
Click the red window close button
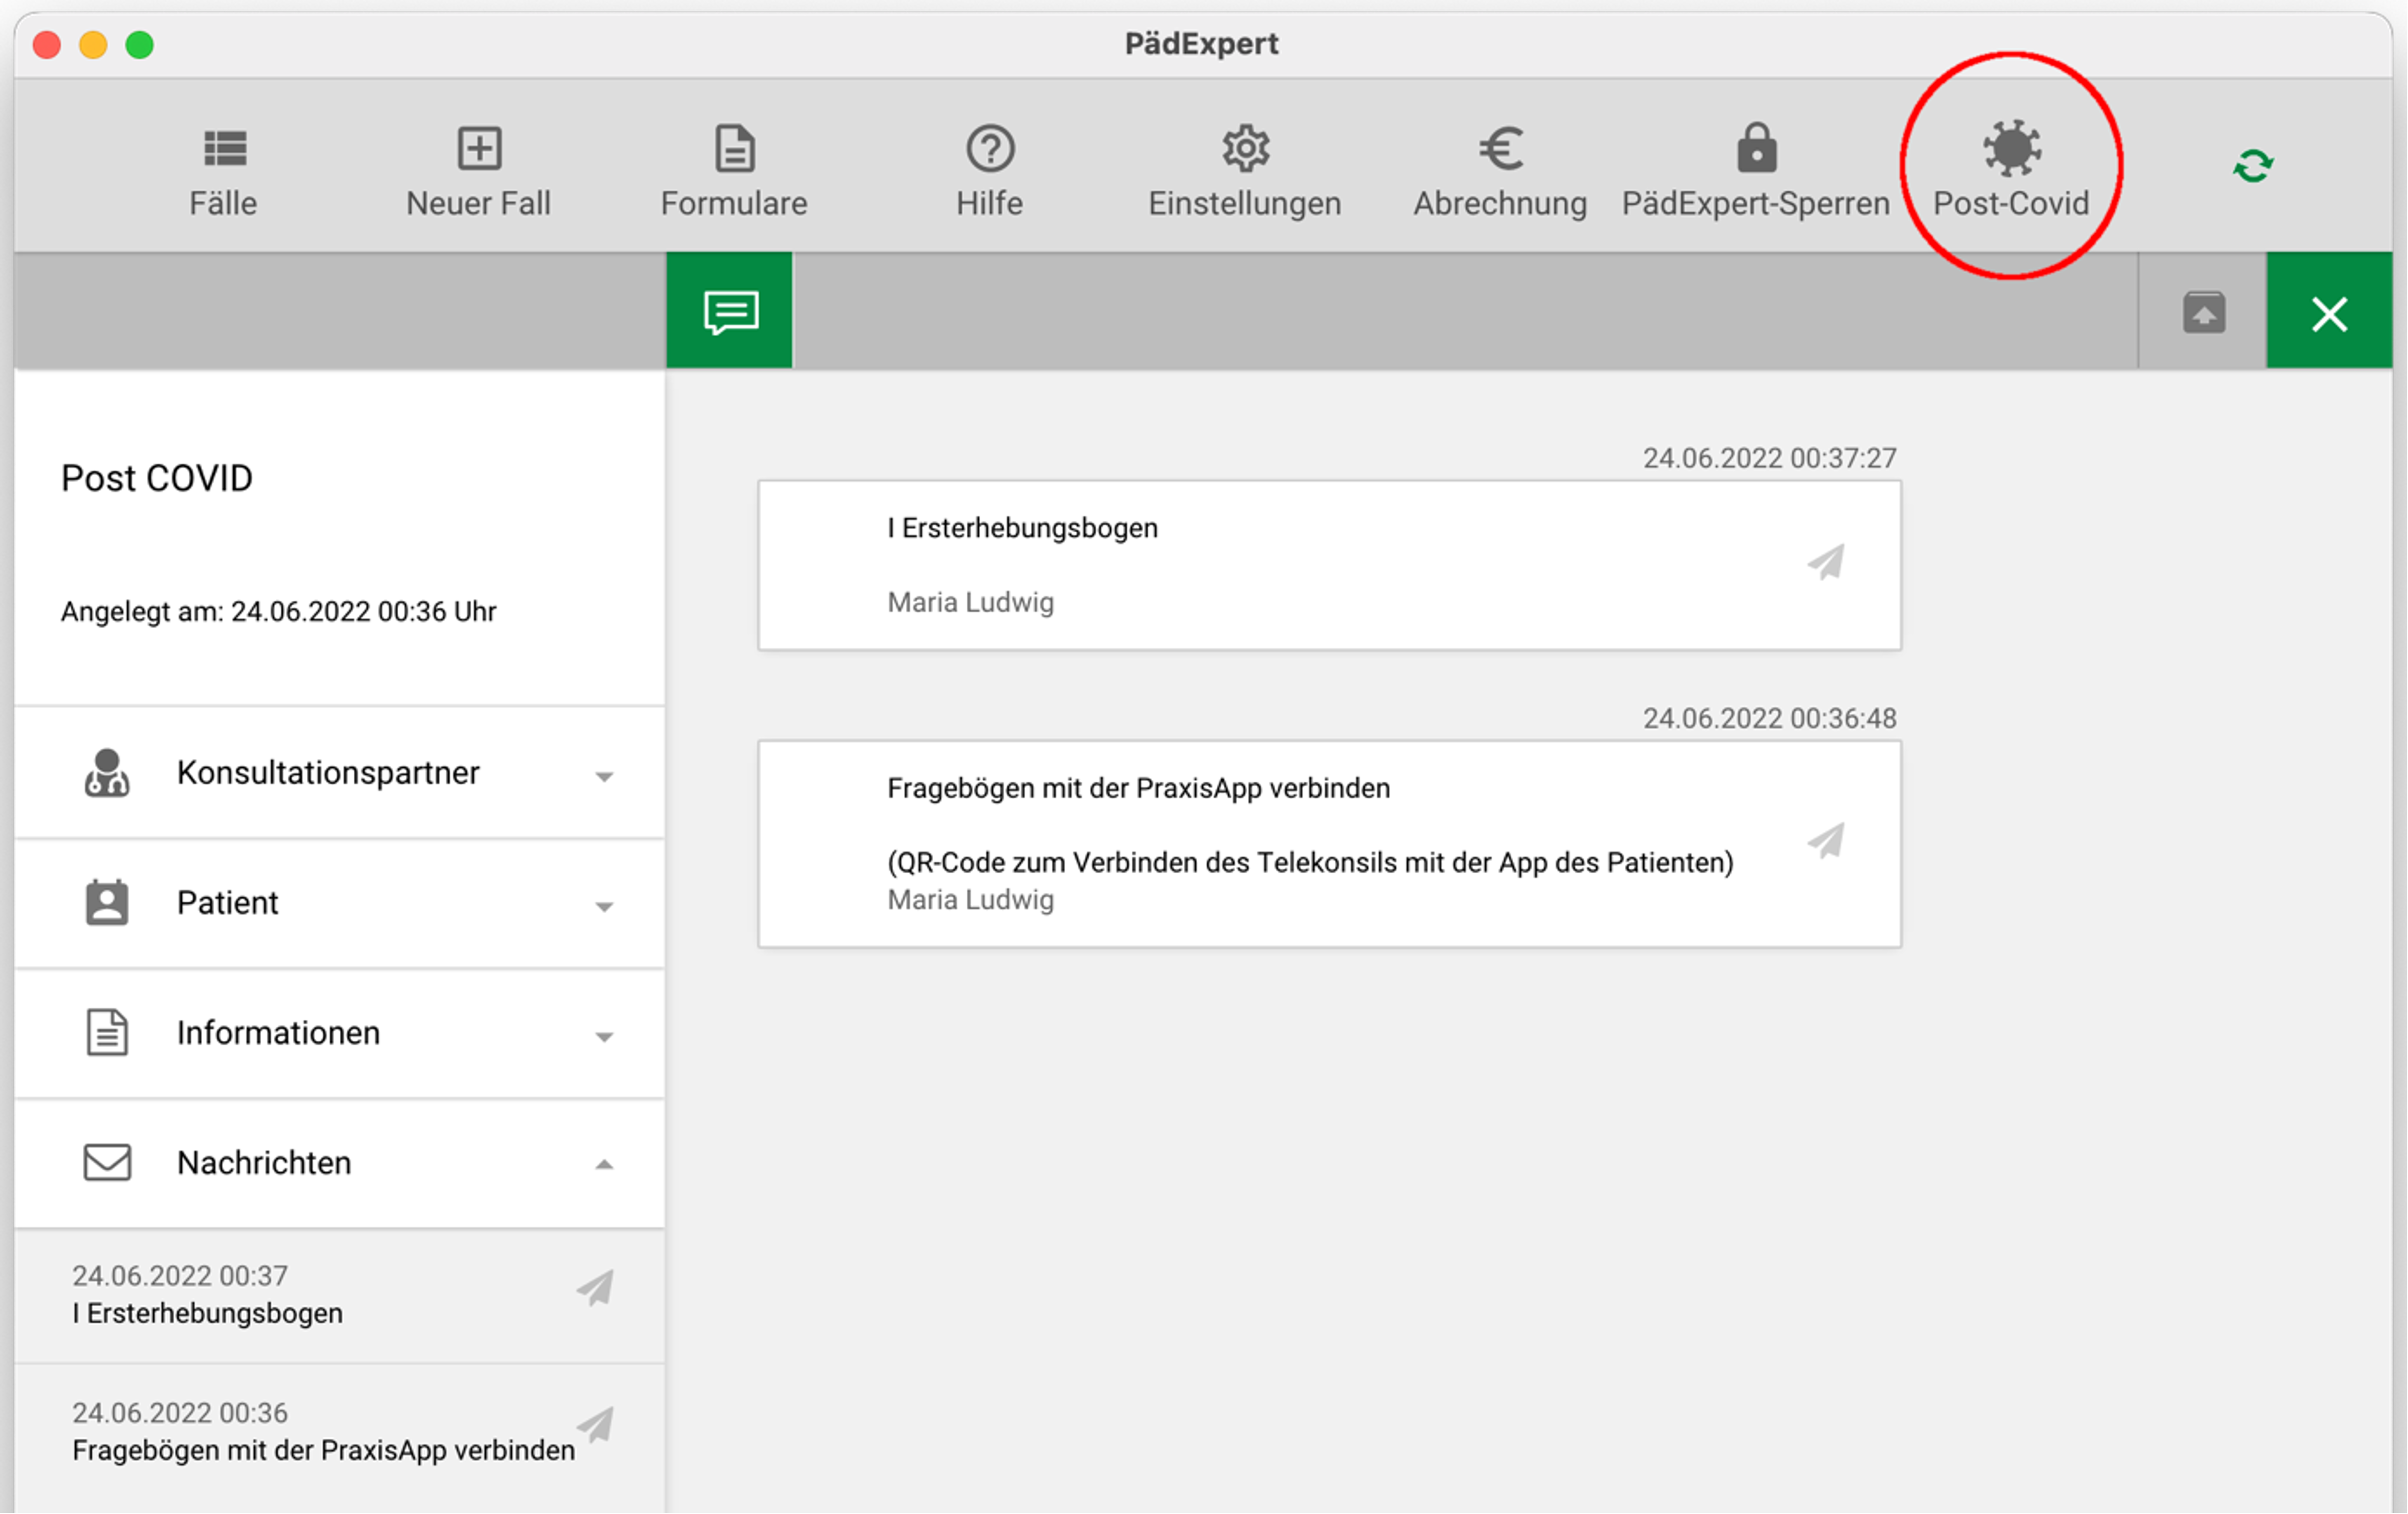pos(47,45)
